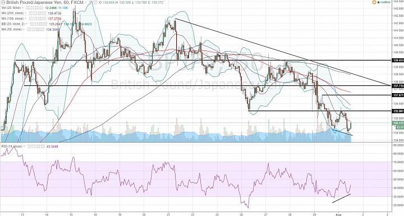Toggle visibility of MA (100, close) indicator
Viewport: 404px width, 216px height.
(31, 19)
